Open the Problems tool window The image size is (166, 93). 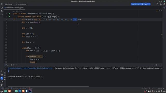click(x=2, y=82)
